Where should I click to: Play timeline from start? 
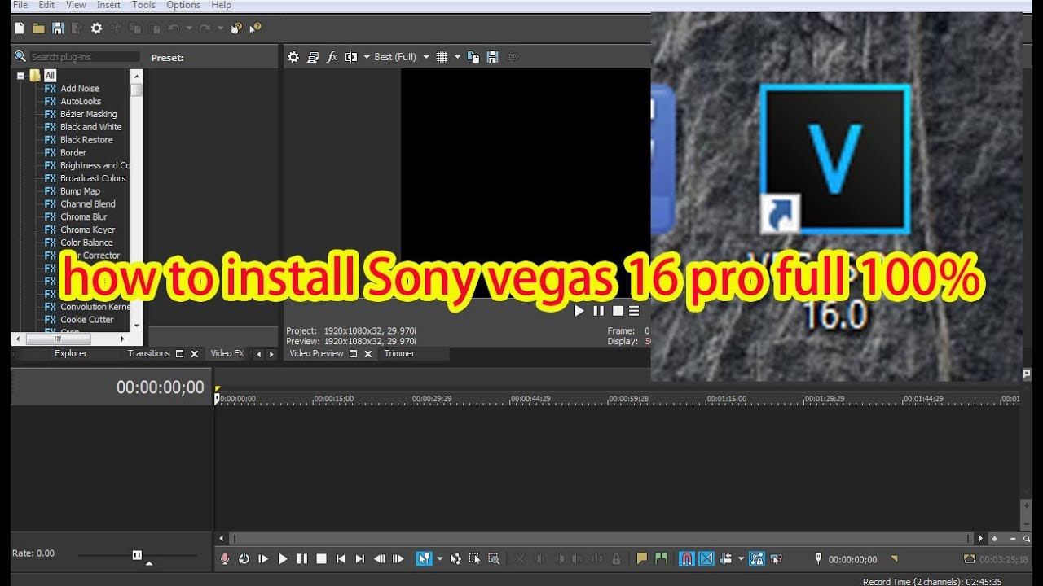point(263,559)
